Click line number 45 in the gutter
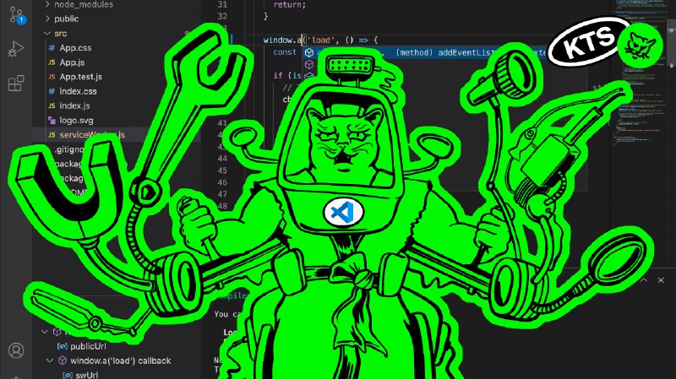676x379 pixels. 222,171
